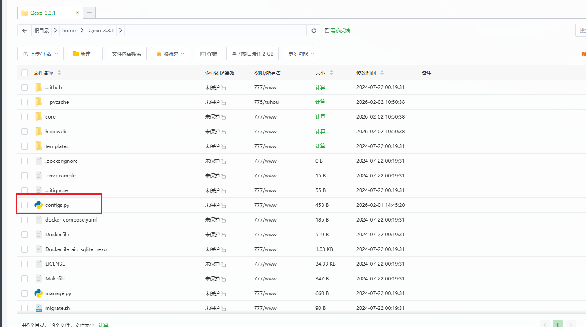
Task: Click the manage.py Python file icon
Action: click(39, 293)
